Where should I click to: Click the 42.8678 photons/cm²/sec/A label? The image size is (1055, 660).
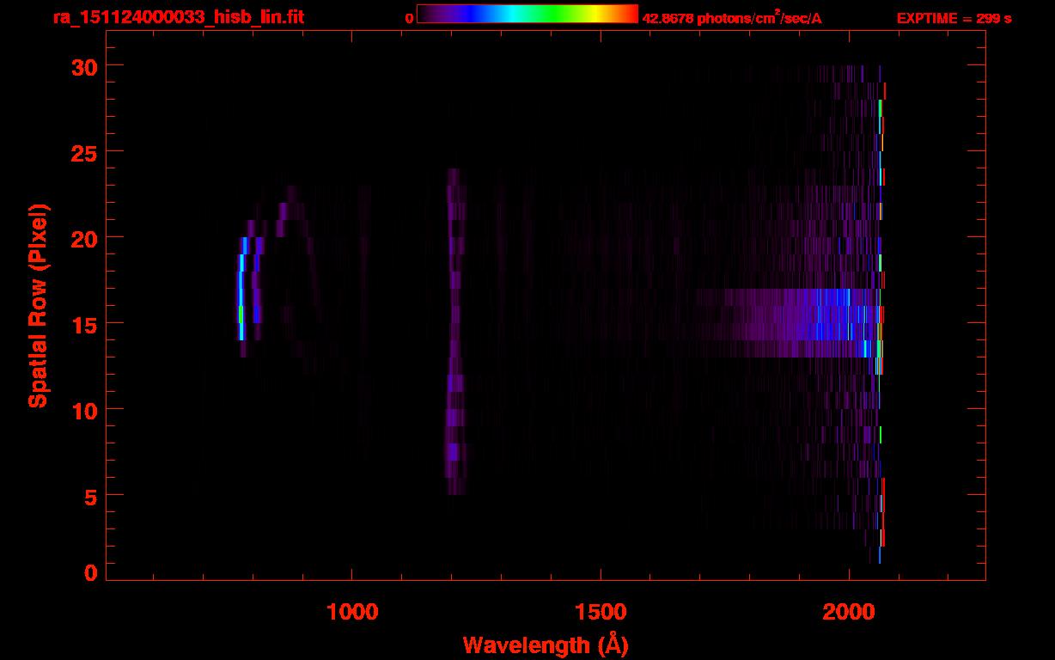click(732, 18)
